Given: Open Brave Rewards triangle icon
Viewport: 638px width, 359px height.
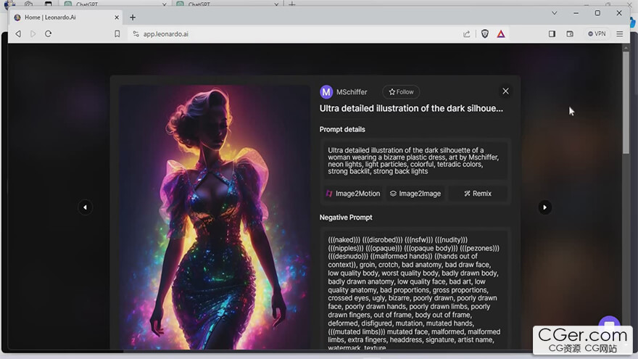Looking at the screenshot, I should tap(501, 34).
